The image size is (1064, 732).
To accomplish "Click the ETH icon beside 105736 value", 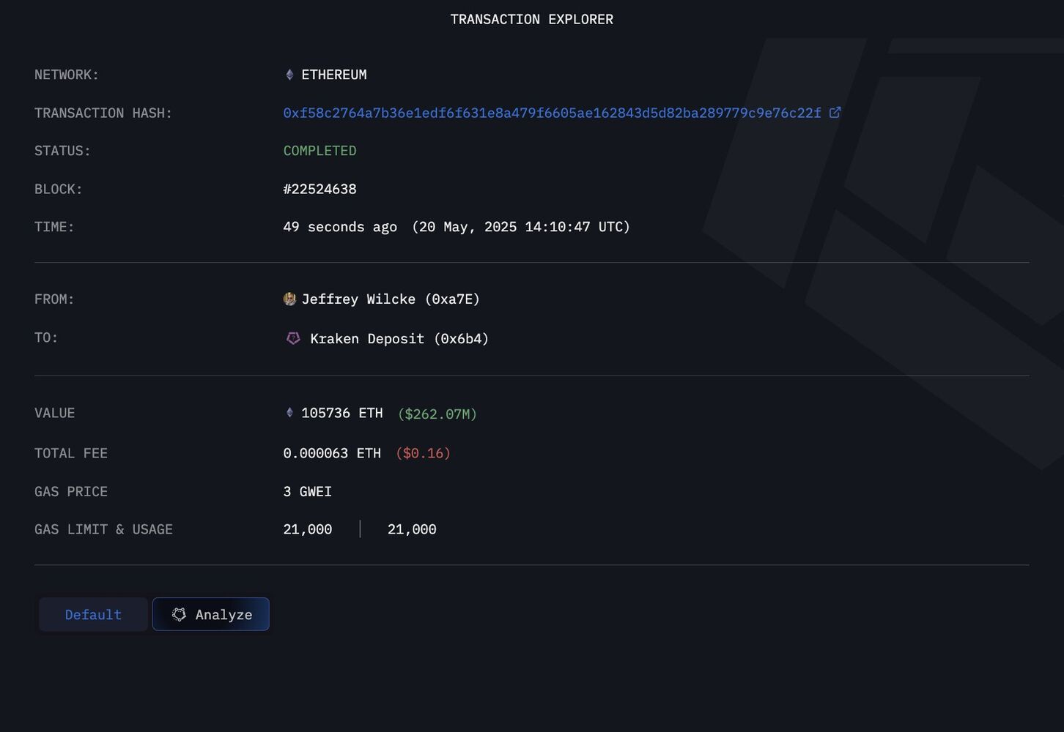I will click(289, 413).
